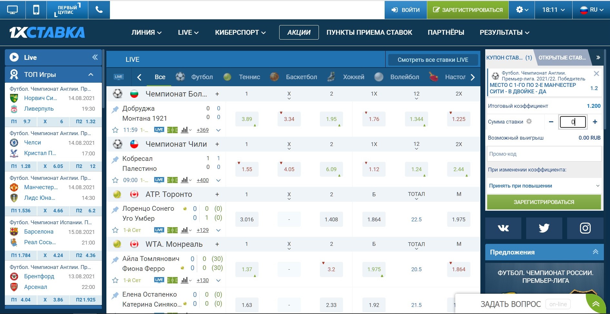This screenshot has height=314, width=610.
Task: Open the desktop version icon
Action: 12,10
